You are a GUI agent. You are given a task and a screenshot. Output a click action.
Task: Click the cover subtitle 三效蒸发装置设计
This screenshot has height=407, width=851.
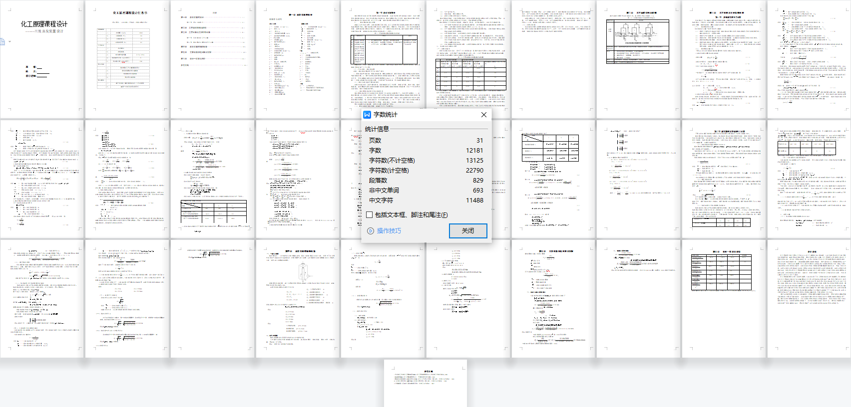click(49, 31)
